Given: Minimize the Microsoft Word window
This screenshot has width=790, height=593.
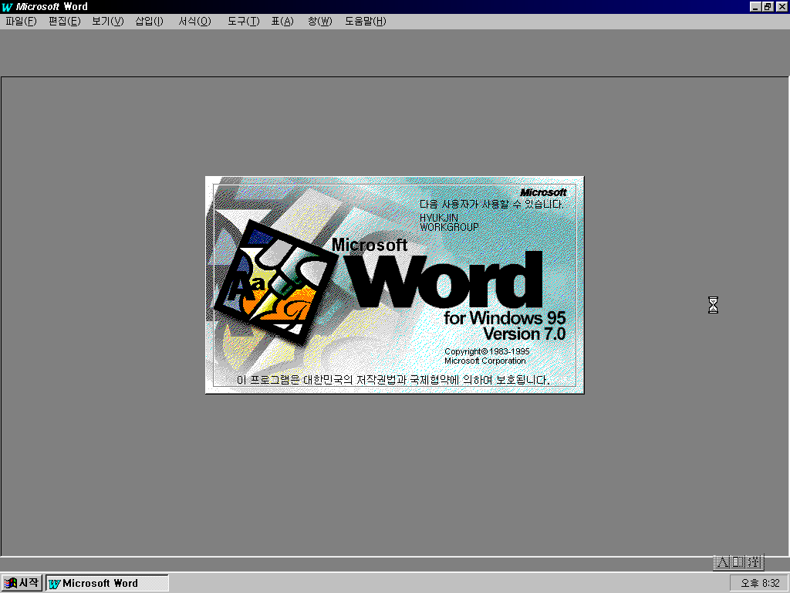Looking at the screenshot, I should coord(755,6).
